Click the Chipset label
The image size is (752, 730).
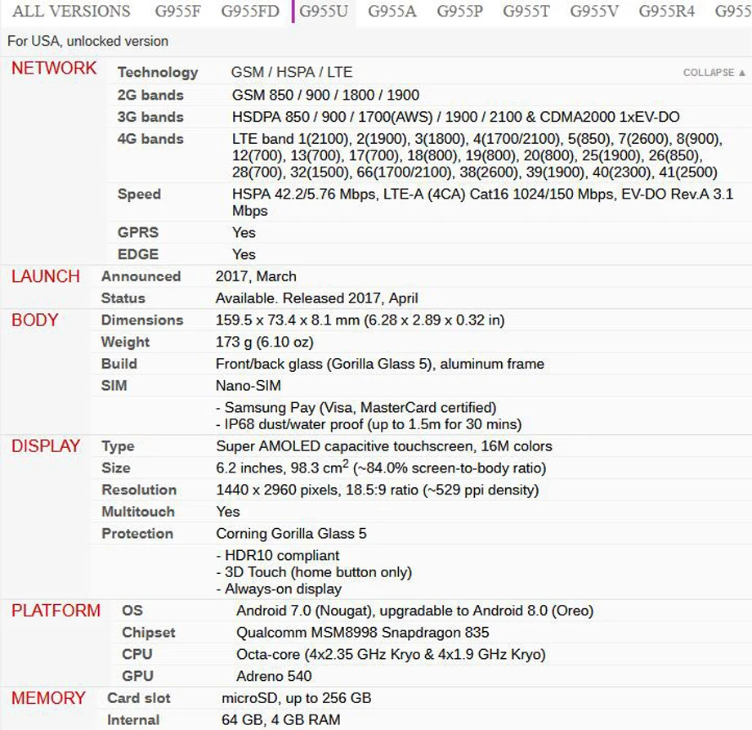(x=149, y=633)
